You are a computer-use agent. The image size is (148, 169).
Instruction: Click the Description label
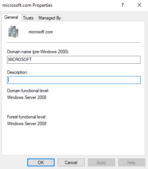click(18, 72)
